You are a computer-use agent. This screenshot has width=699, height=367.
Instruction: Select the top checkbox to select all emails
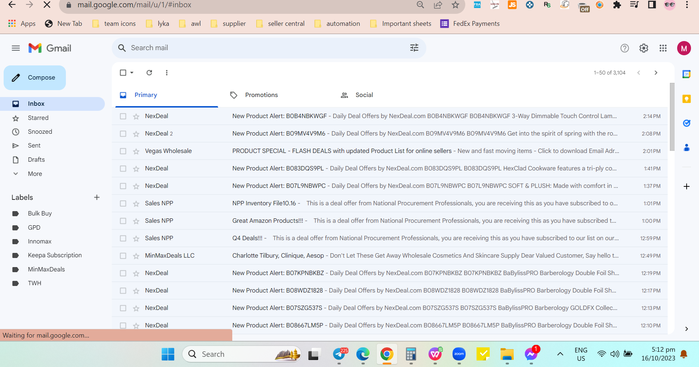[123, 73]
